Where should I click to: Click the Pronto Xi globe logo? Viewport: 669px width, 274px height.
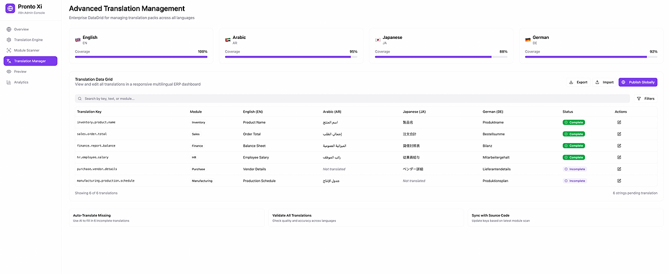coord(10,8)
